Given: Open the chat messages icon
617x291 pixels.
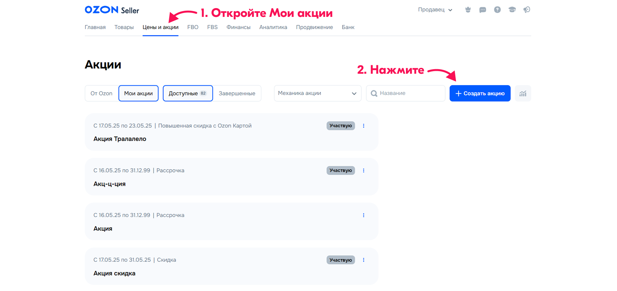Looking at the screenshot, I should (483, 10).
